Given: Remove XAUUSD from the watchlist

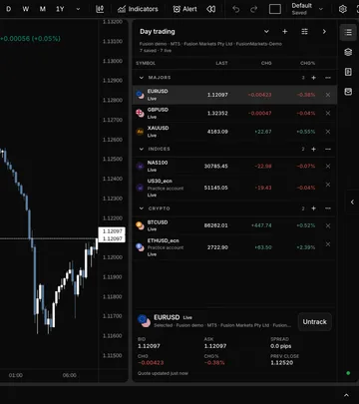Looking at the screenshot, I should click(x=328, y=132).
